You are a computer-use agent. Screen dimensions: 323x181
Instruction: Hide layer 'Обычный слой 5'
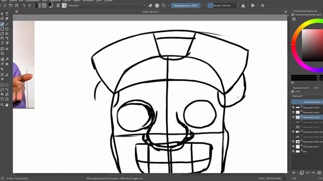coord(293,107)
